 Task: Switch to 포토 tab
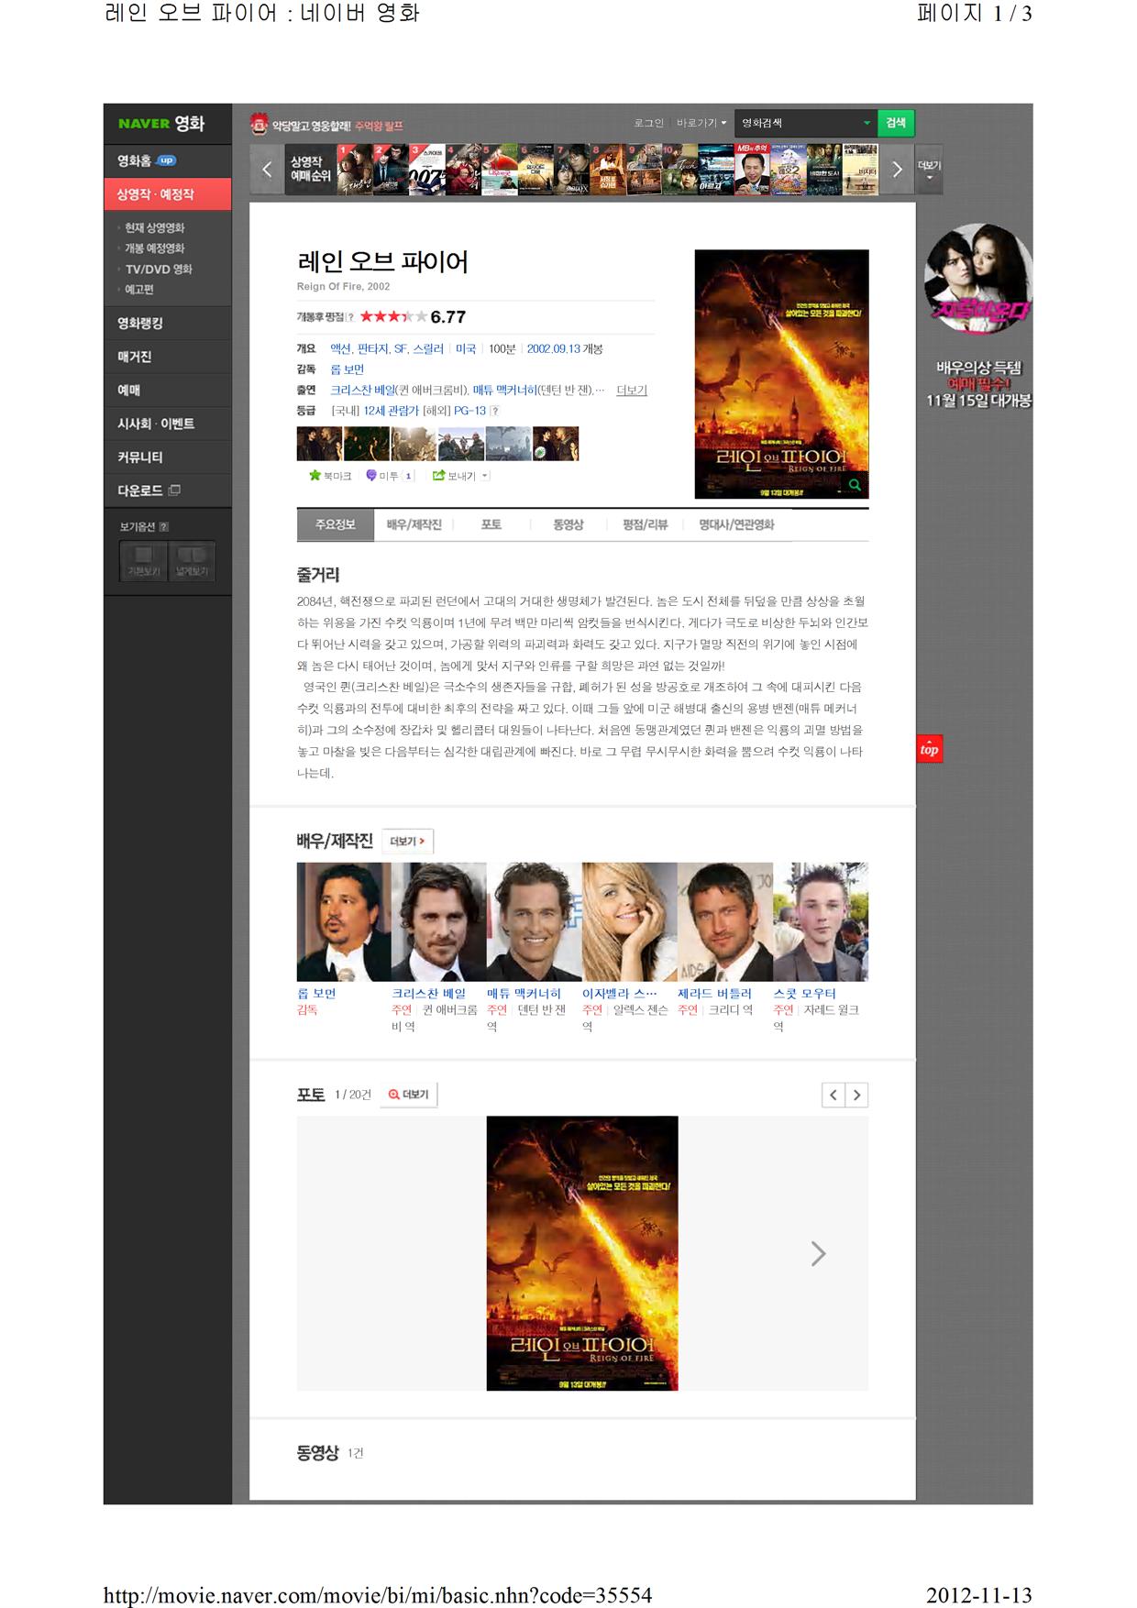[491, 525]
